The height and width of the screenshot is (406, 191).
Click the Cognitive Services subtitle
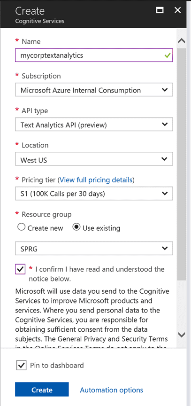[x=40, y=21]
